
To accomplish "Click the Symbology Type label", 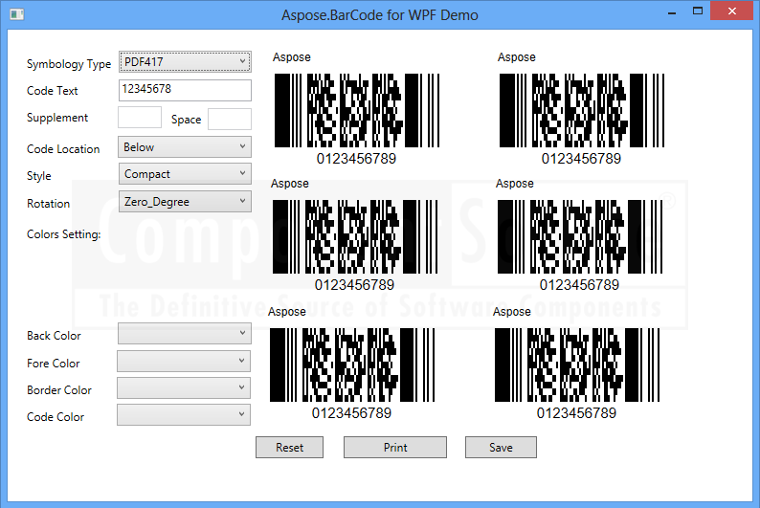I will click(69, 64).
